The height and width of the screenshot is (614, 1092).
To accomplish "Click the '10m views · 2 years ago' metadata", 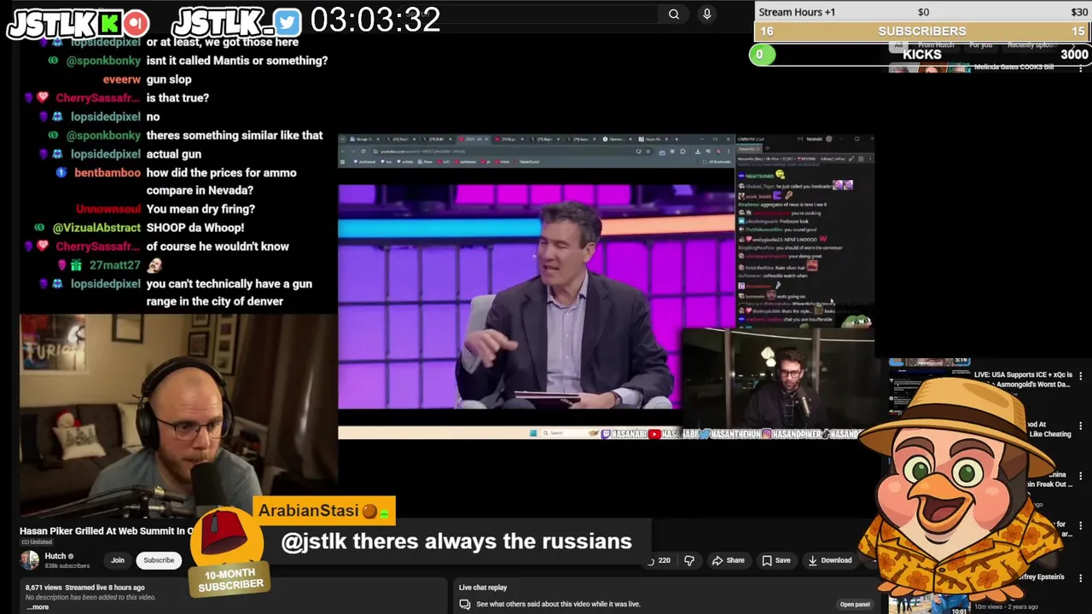I will coord(1006,606).
